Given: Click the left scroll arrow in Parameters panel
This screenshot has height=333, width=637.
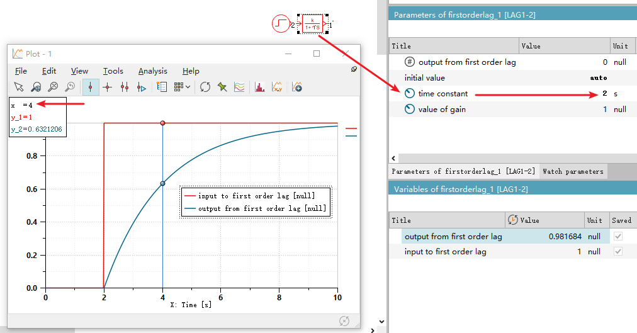Looking at the screenshot, I should click(394, 158).
